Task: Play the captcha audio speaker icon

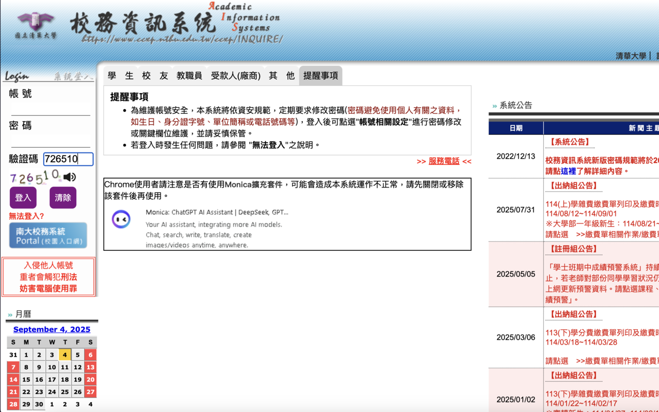Action: [70, 177]
